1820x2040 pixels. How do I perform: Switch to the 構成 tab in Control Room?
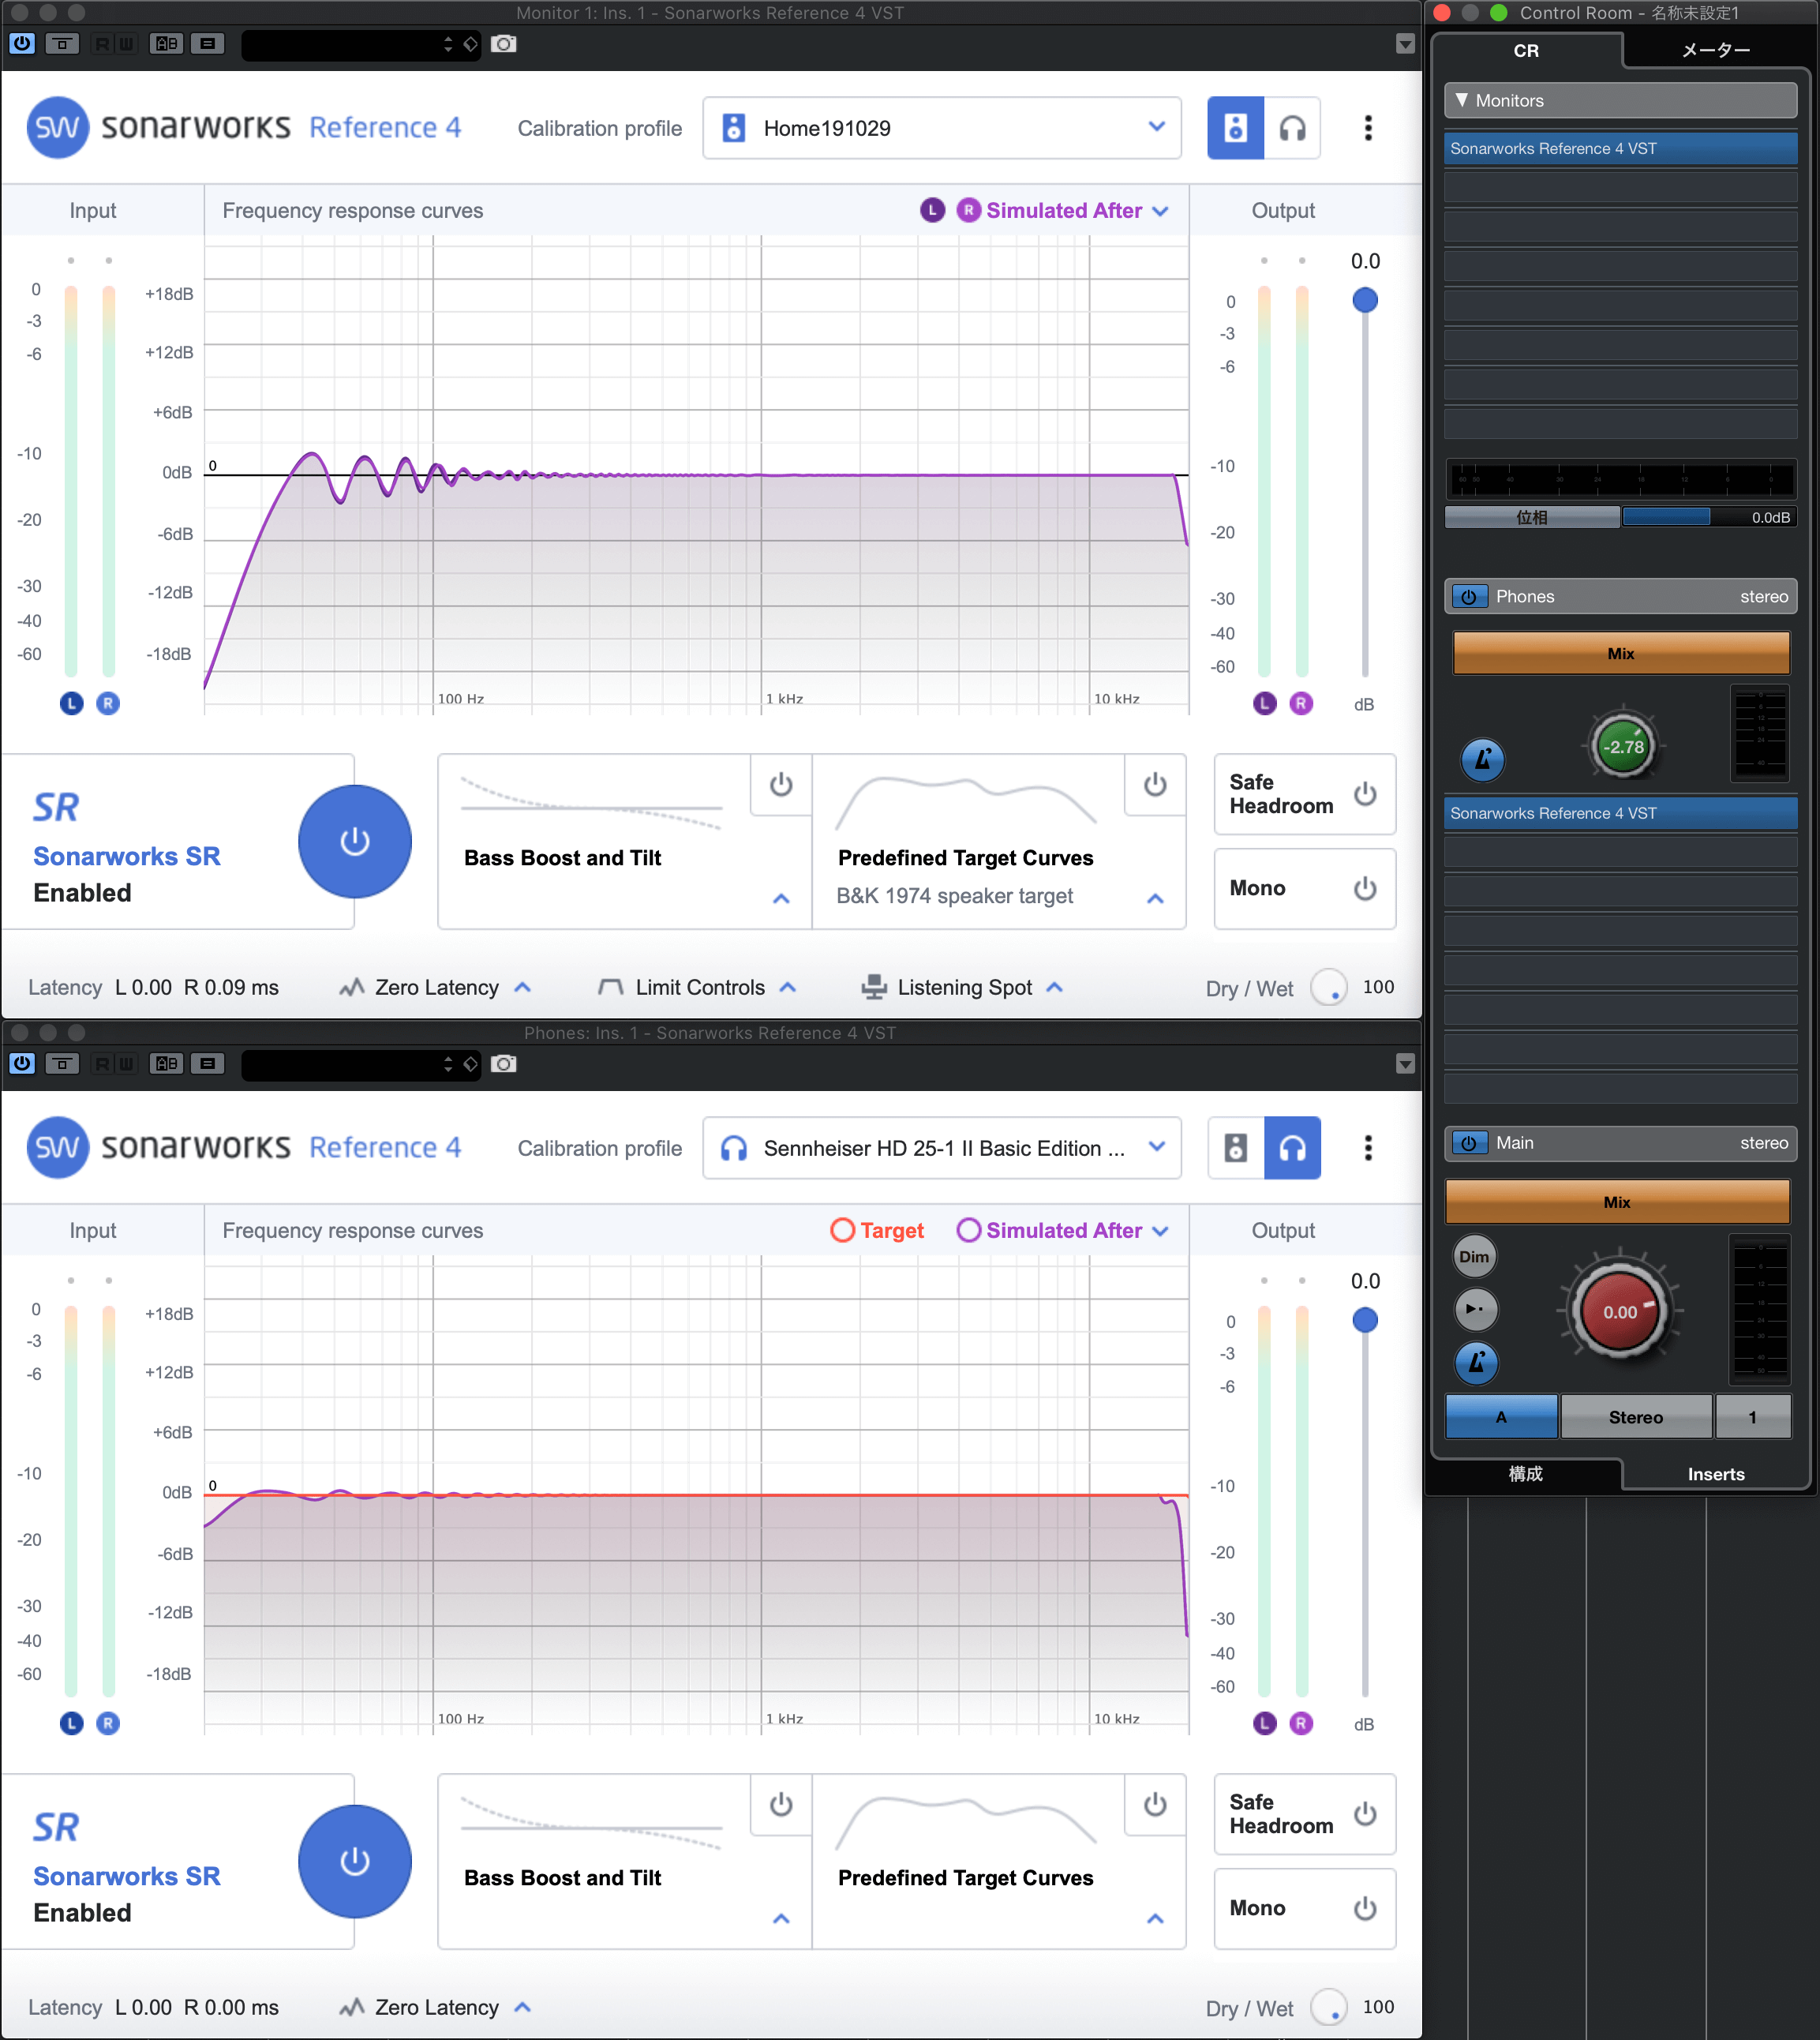pyautogui.click(x=1526, y=1474)
